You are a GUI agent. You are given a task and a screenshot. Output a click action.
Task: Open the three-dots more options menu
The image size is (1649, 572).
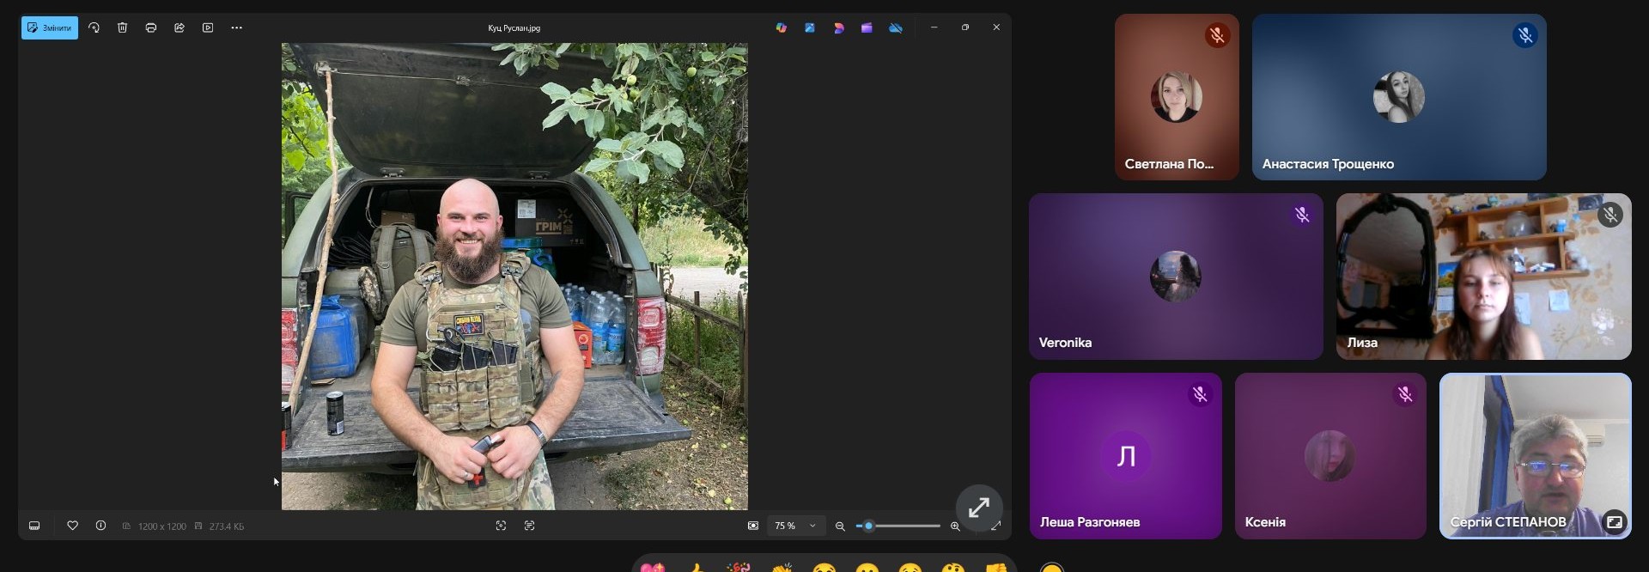[237, 27]
